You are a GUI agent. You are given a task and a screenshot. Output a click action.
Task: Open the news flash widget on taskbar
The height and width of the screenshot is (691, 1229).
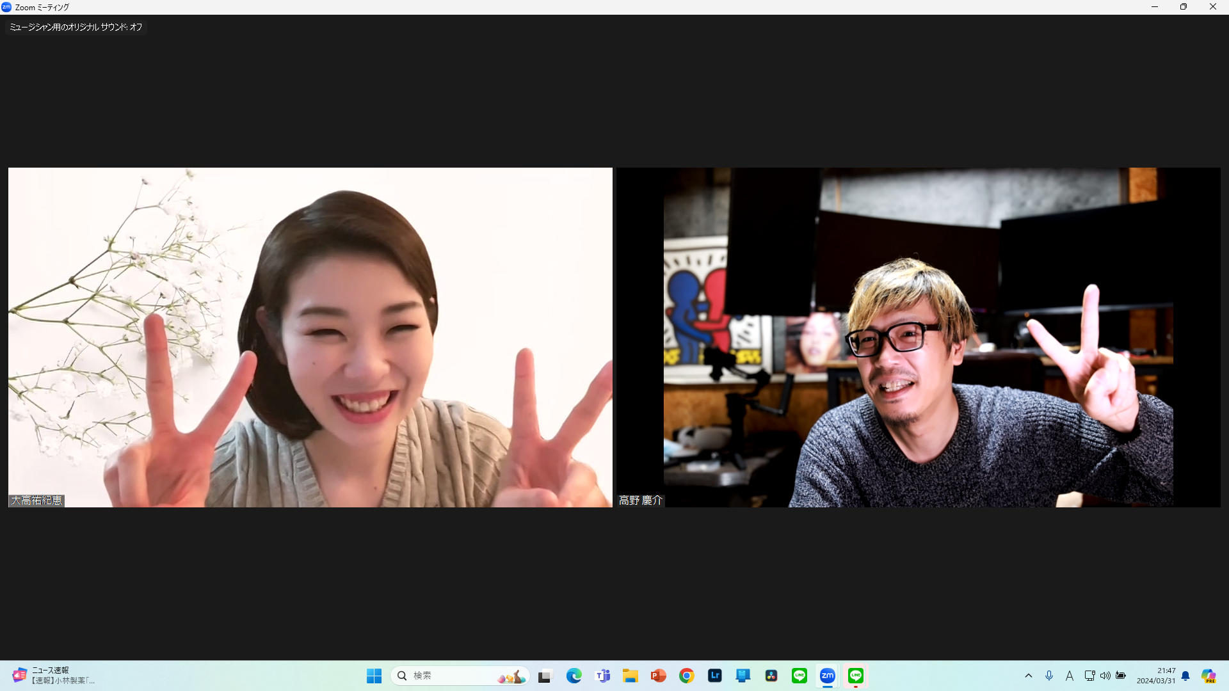coord(54,676)
